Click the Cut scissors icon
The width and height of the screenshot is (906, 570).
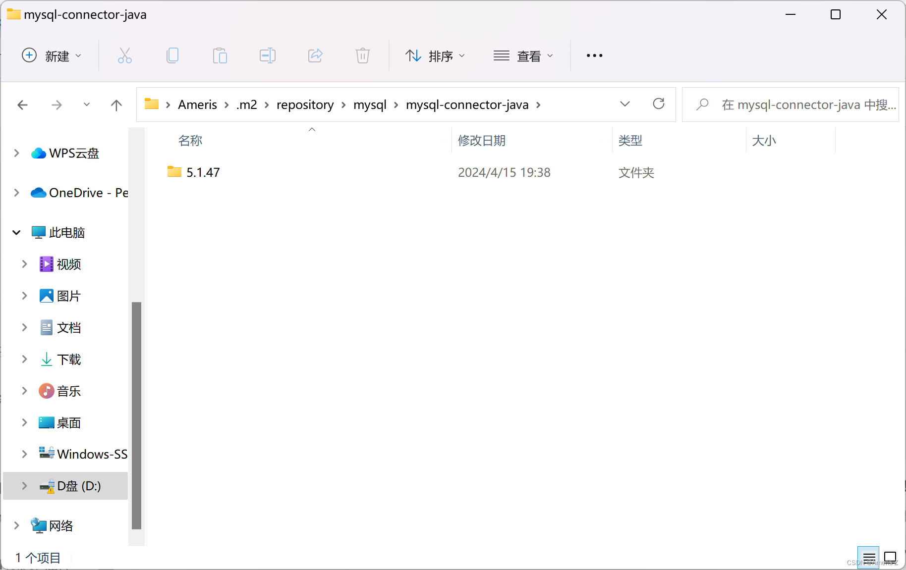(x=124, y=55)
